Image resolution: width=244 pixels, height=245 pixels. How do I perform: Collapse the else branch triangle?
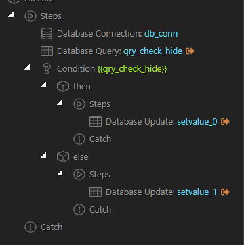tap(43, 155)
